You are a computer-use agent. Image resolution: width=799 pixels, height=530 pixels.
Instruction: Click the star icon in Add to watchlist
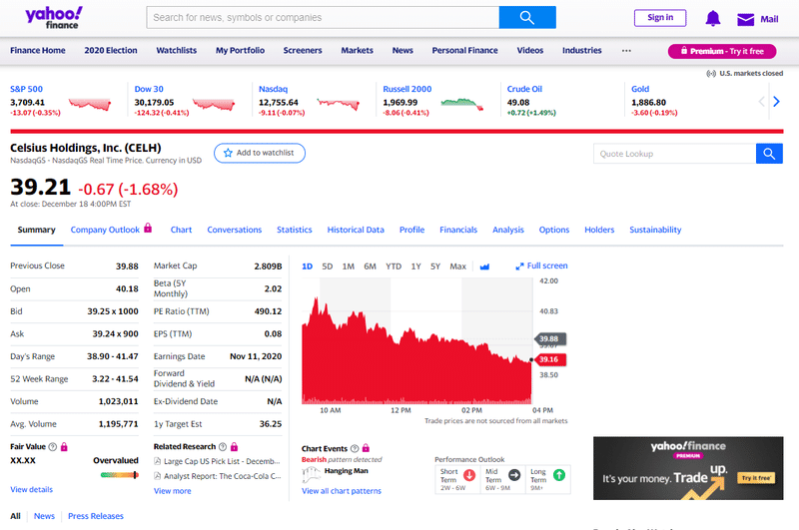click(228, 153)
